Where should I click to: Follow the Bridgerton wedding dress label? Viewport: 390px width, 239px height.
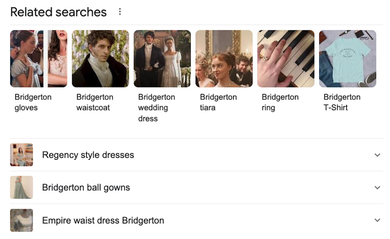[x=157, y=108]
